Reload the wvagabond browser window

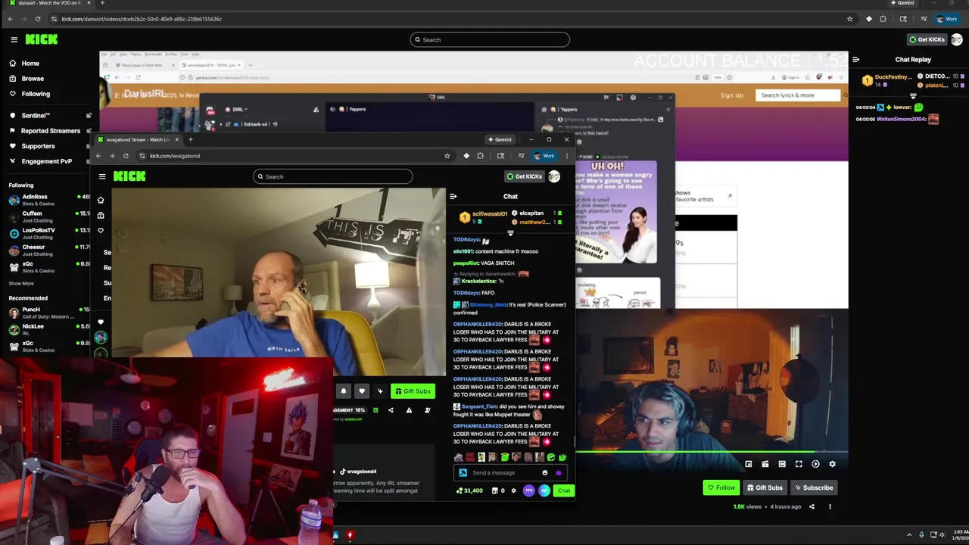(126, 156)
